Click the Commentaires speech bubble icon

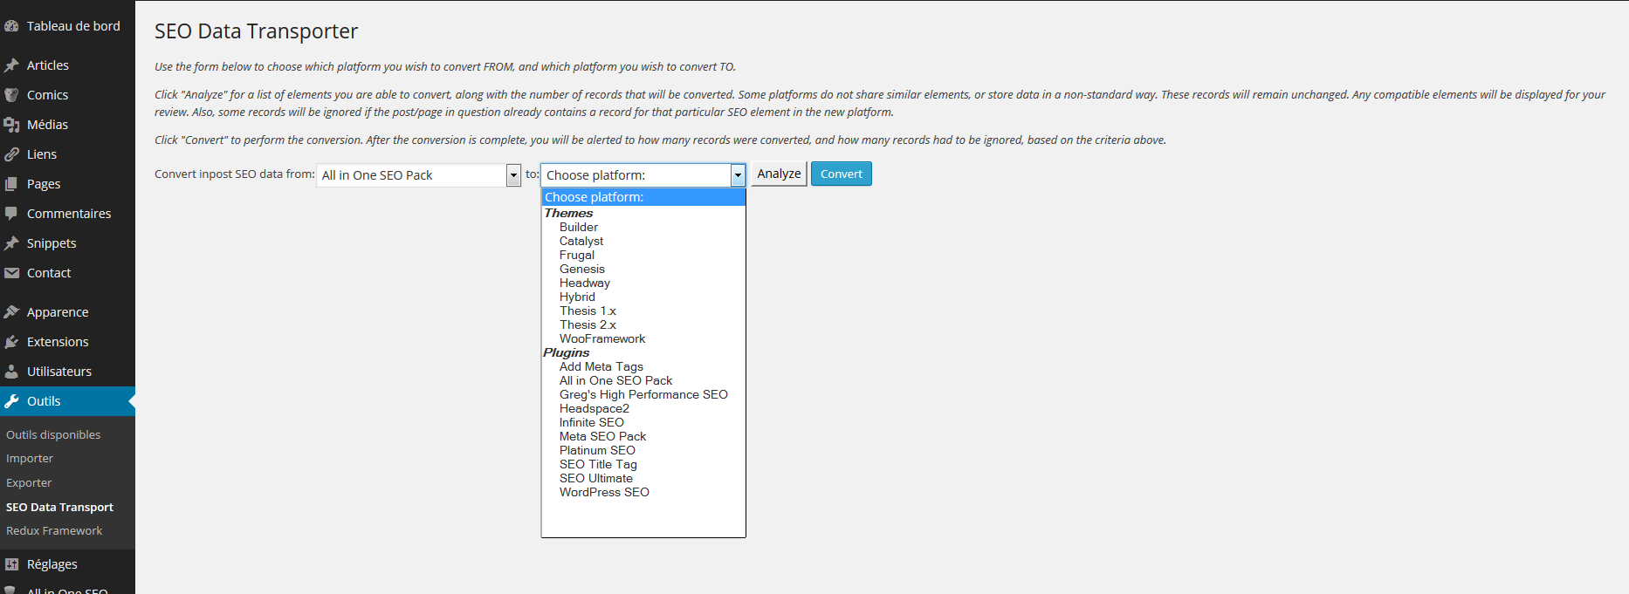click(x=11, y=214)
